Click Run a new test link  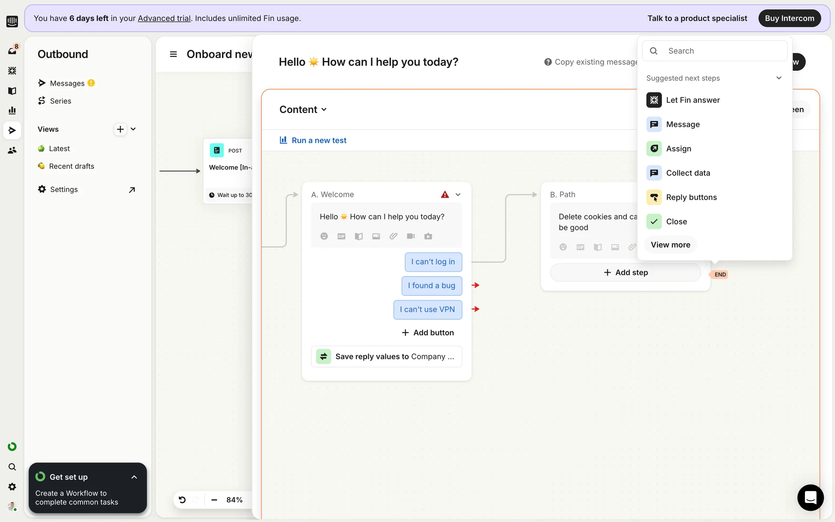(319, 141)
